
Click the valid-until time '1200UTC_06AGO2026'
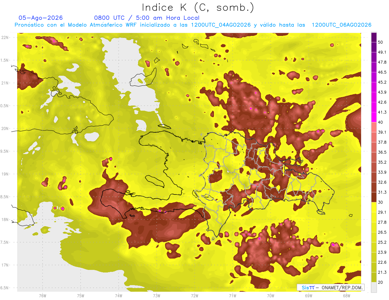coord(341,25)
